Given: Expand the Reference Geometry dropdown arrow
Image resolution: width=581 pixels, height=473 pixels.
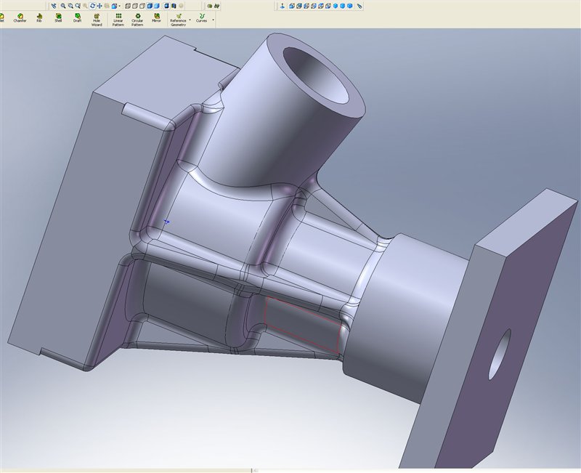Looking at the screenshot, I should pyautogui.click(x=190, y=20).
